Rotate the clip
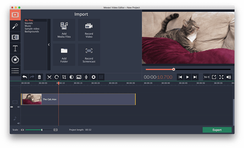The height and width of the screenshot is (148, 244). pos(57,77)
